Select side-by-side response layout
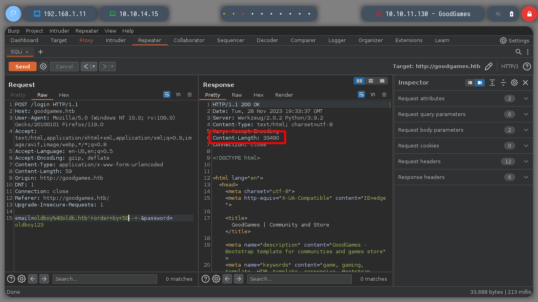The width and height of the screenshot is (538, 302). (x=359, y=81)
